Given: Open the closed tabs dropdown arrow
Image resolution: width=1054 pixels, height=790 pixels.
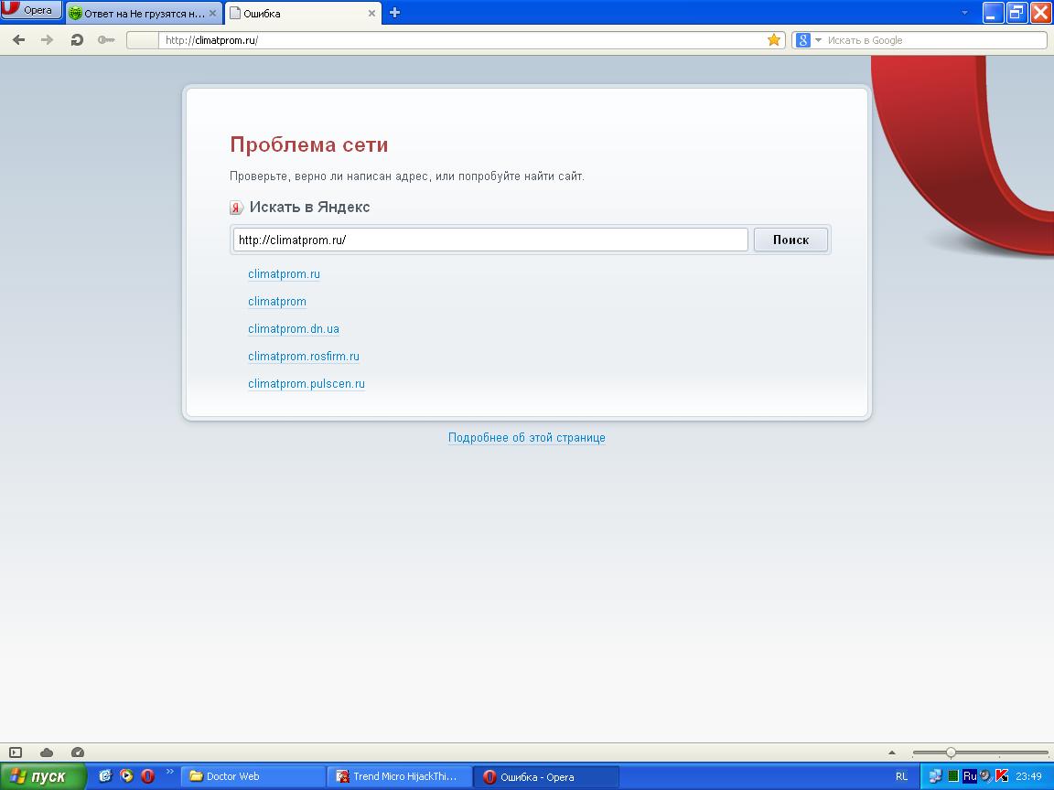Looking at the screenshot, I should (964, 13).
